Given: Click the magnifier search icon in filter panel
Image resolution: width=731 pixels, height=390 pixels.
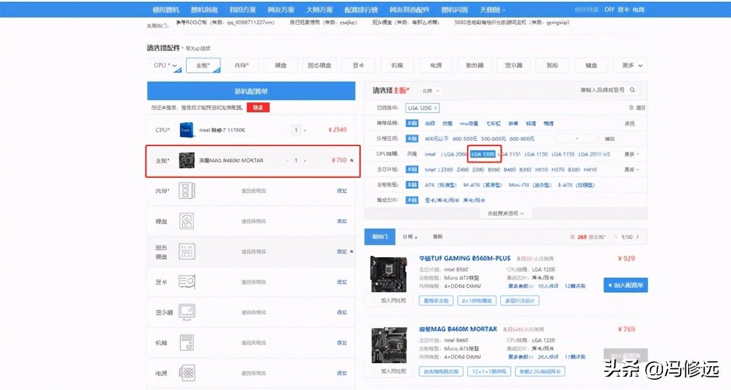Looking at the screenshot, I should pos(632,90).
